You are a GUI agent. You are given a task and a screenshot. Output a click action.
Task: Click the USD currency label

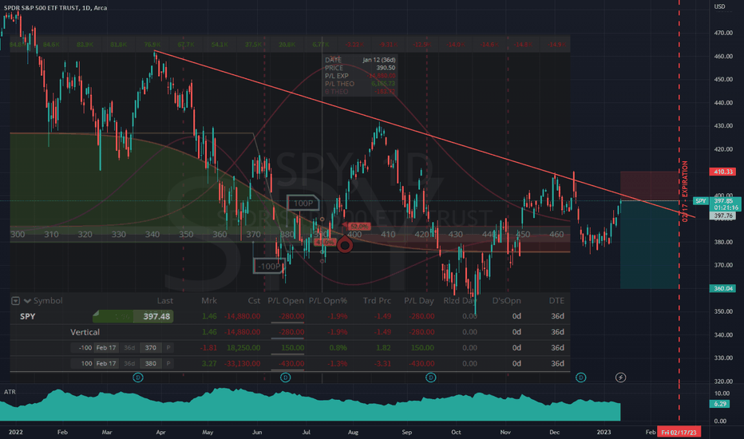point(720,6)
